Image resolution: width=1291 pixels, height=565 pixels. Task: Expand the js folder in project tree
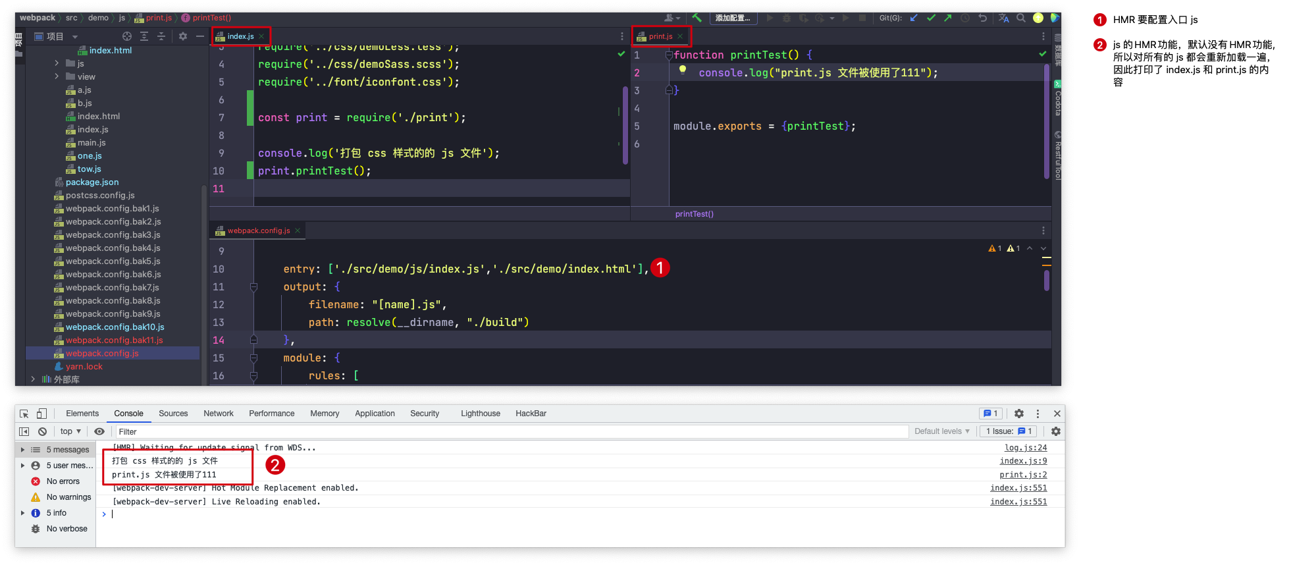[57, 63]
